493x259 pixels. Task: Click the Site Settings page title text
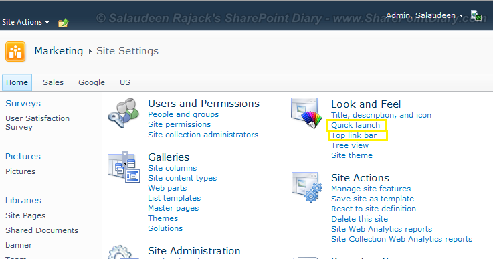tap(127, 51)
